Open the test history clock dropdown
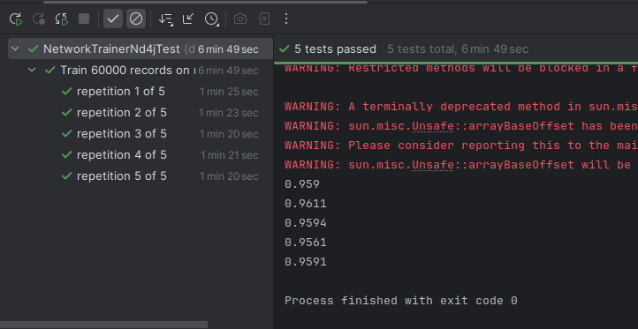Viewport: 638px width, 329px height. coord(211,19)
